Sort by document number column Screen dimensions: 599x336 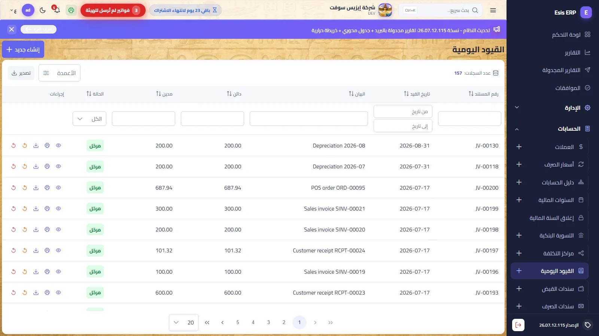click(483, 94)
